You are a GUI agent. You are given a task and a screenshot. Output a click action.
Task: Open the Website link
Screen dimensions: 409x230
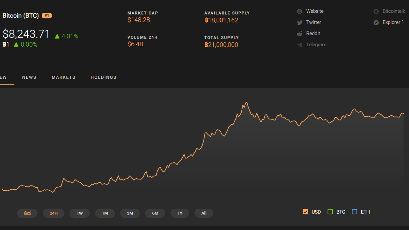tap(315, 11)
